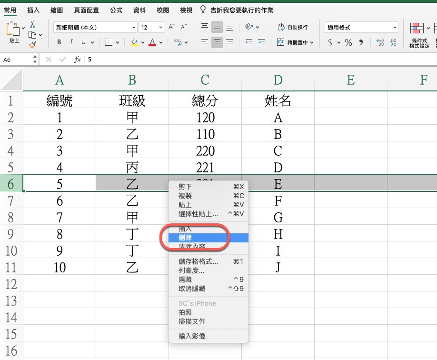This screenshot has height=360, width=437.
Task: Click the Increase Font Size icon
Action: [172, 27]
